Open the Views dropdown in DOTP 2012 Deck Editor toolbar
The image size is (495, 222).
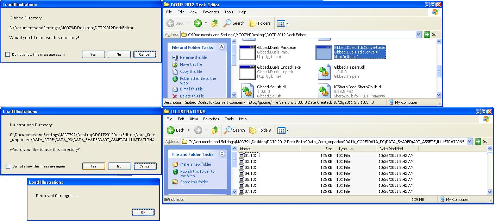[x=283, y=23]
